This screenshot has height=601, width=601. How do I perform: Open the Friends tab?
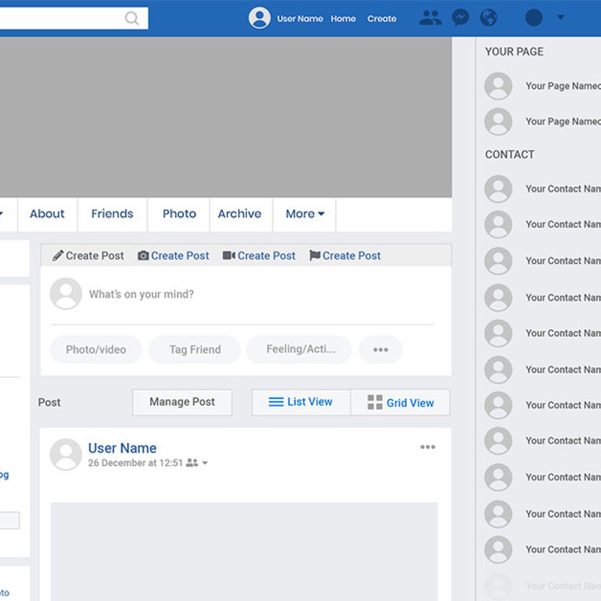(112, 214)
